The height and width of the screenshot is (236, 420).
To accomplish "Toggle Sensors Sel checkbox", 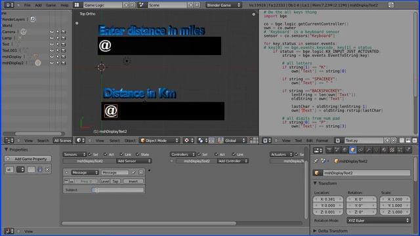I will [90, 155].
